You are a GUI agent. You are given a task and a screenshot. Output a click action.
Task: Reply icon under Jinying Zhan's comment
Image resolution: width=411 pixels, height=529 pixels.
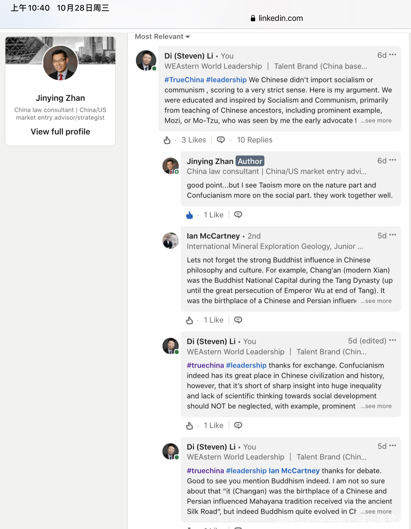point(238,215)
